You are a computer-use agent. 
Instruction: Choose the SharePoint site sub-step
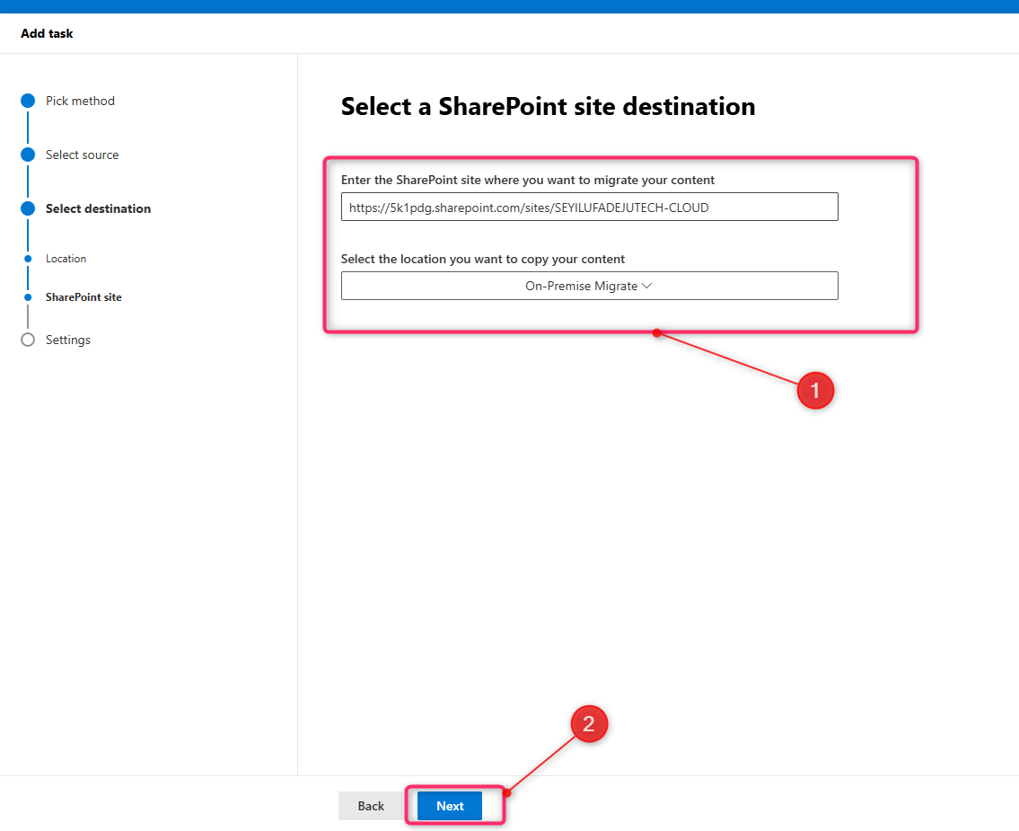[83, 297]
